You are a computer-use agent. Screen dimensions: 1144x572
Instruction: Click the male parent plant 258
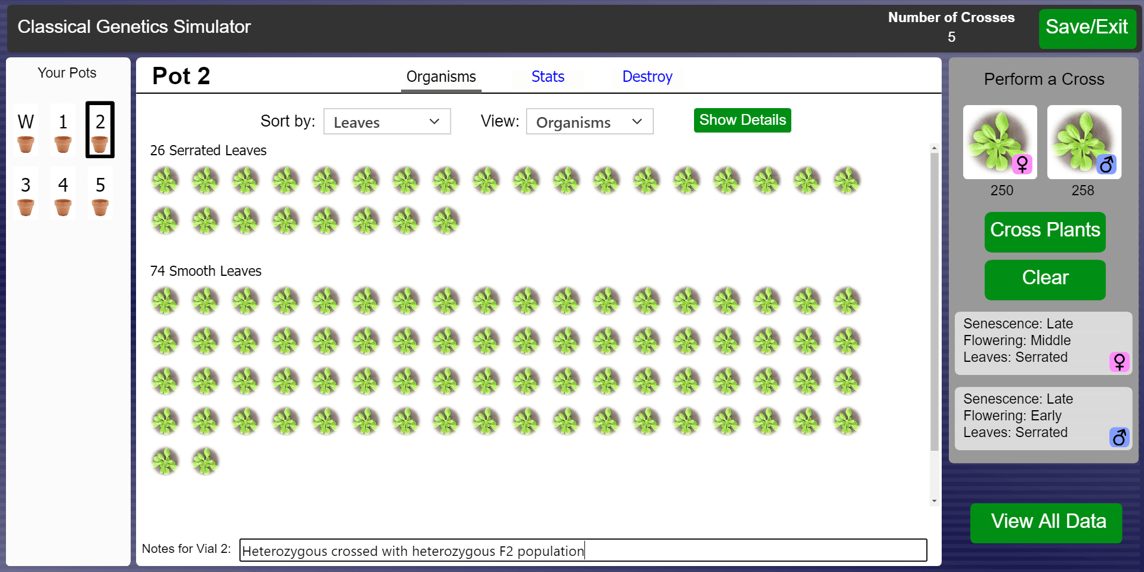pyautogui.click(x=1083, y=142)
